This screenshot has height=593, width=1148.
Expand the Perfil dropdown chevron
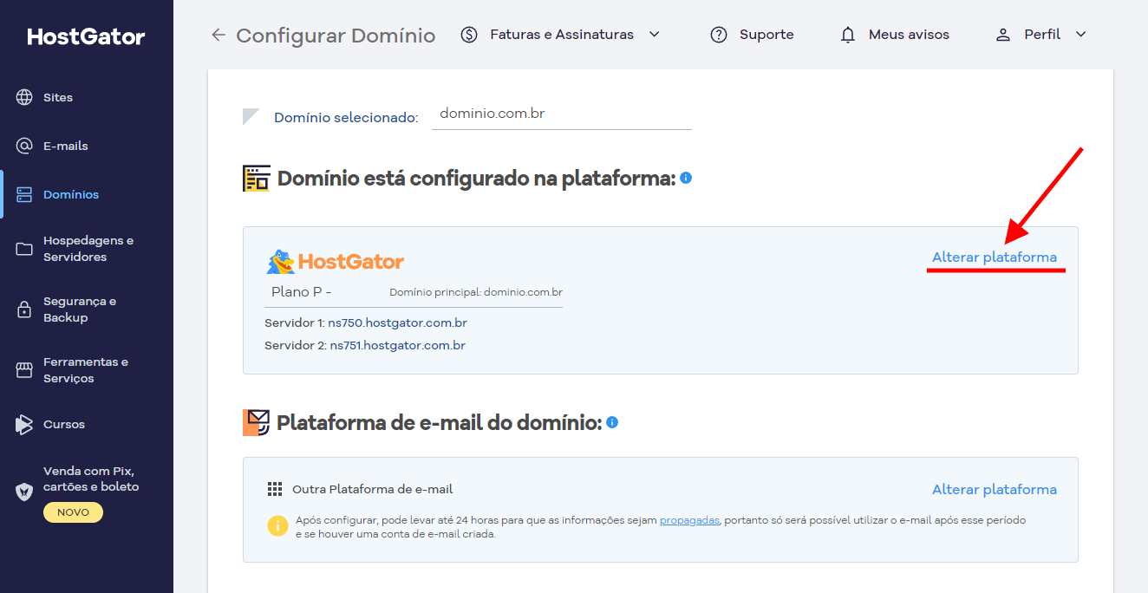(x=1080, y=35)
